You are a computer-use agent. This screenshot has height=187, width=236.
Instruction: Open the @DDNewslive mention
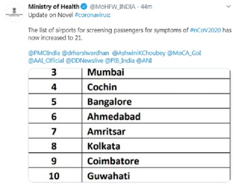(x=85, y=61)
